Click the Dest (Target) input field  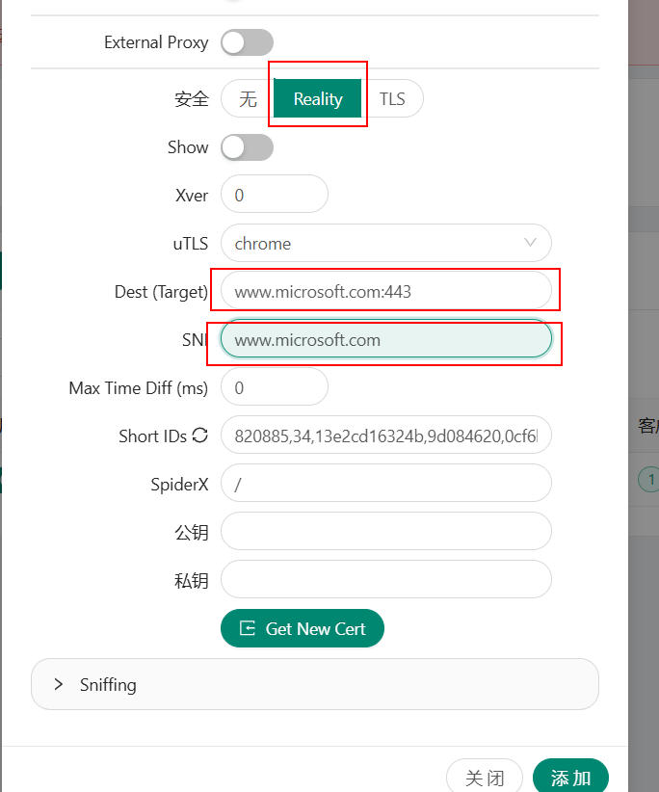coord(385,291)
